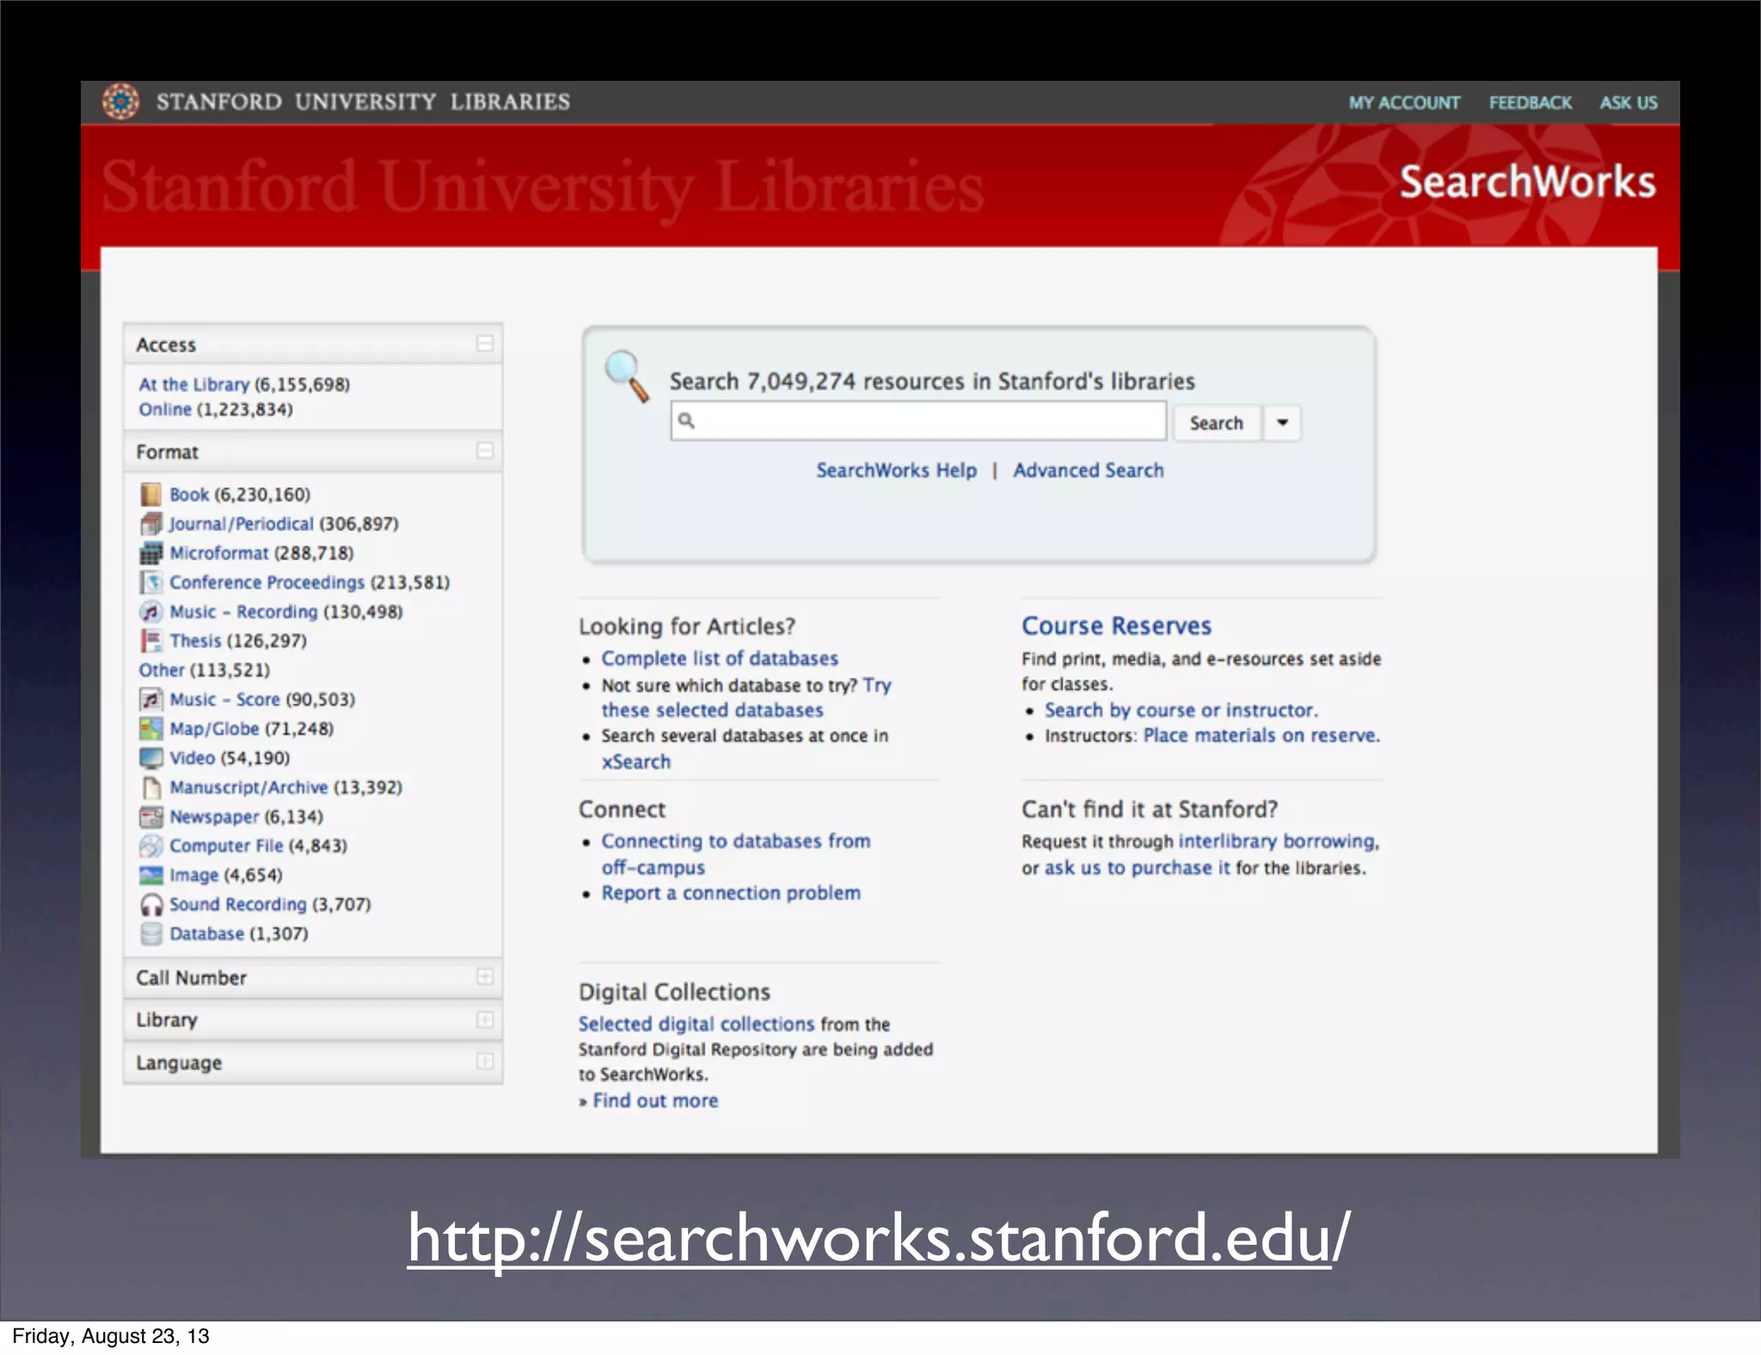
Task: Click the Microformat icon in Format list
Action: click(150, 553)
